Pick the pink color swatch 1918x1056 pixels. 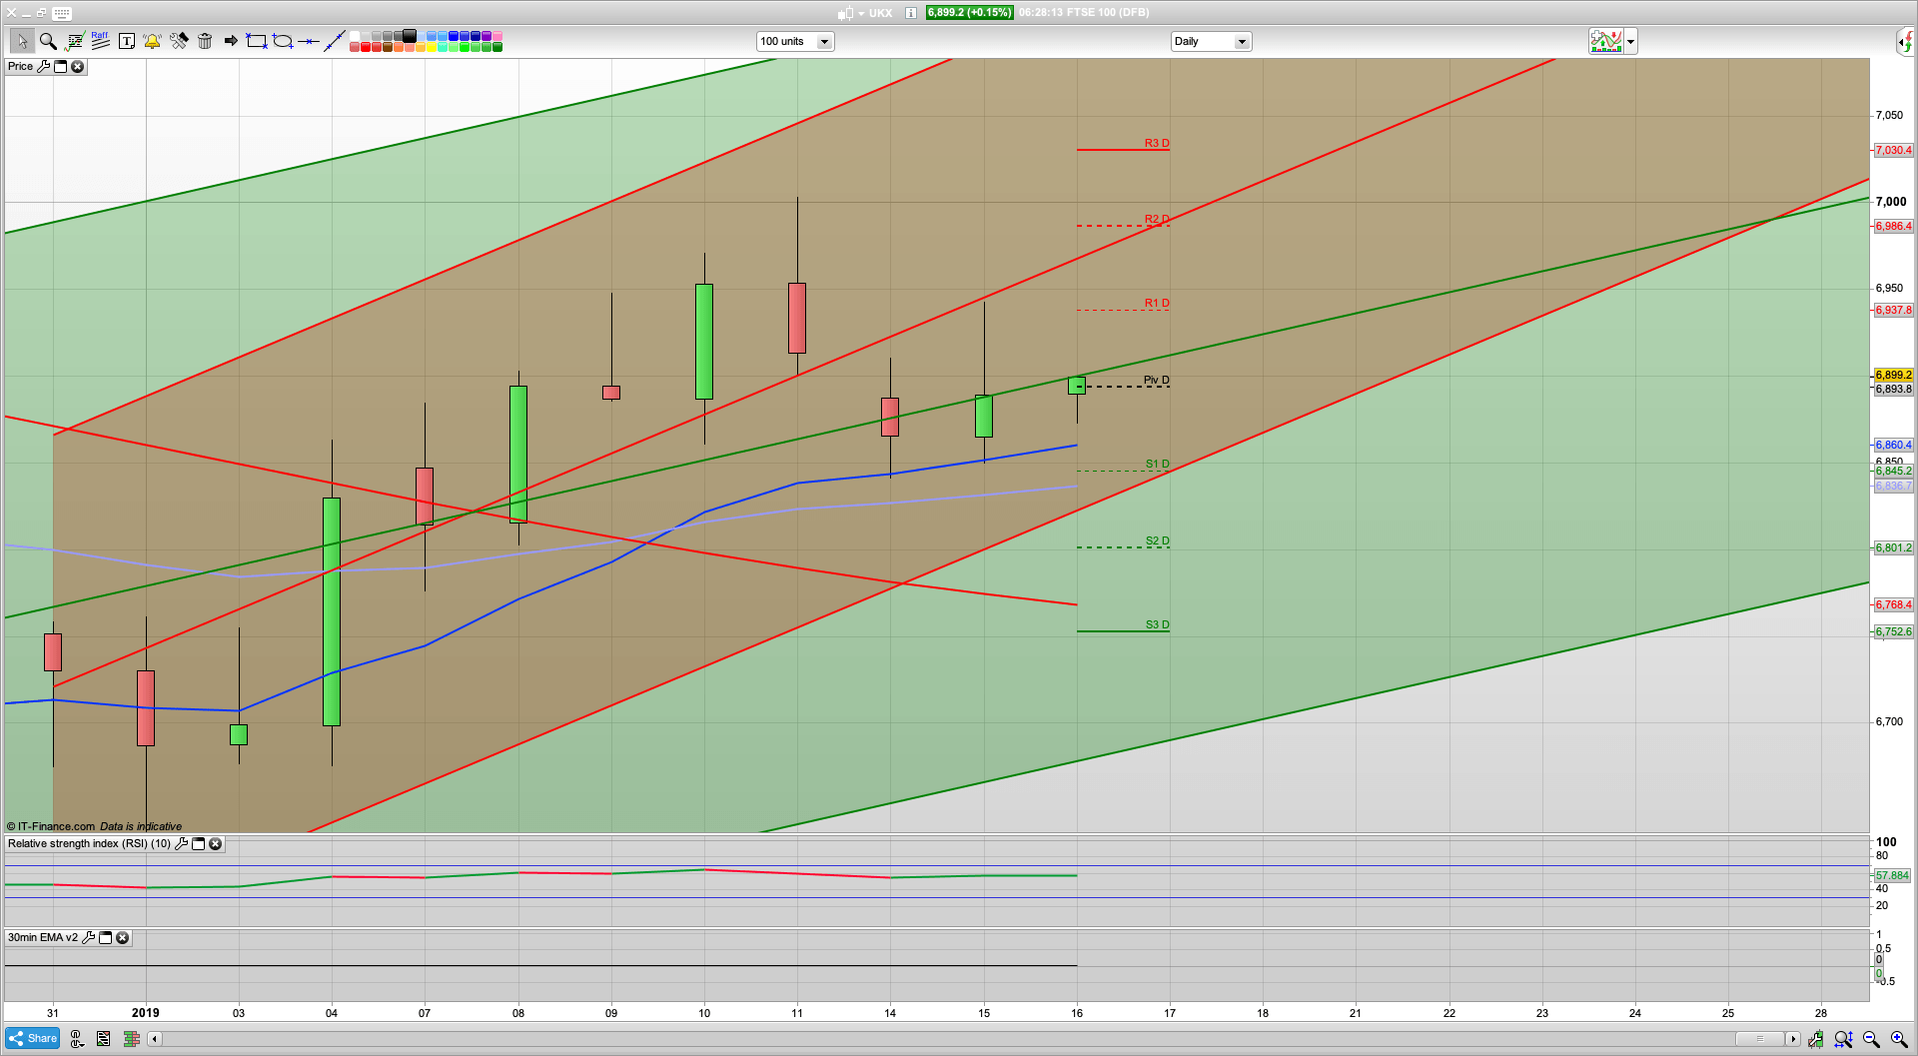click(497, 36)
